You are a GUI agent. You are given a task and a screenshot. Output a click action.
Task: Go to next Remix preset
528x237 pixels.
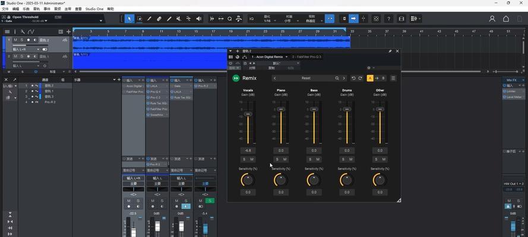[x=344, y=78]
